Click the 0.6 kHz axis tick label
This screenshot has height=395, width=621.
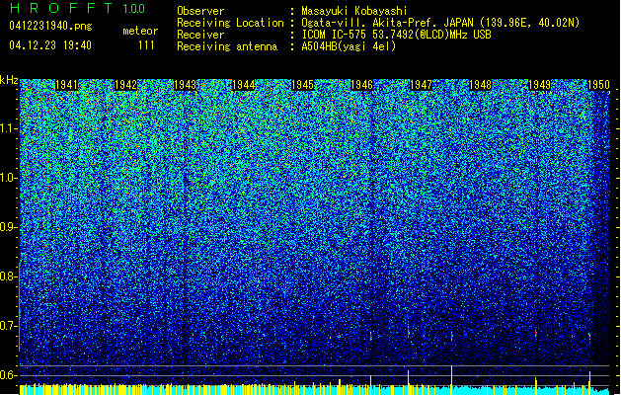8,375
